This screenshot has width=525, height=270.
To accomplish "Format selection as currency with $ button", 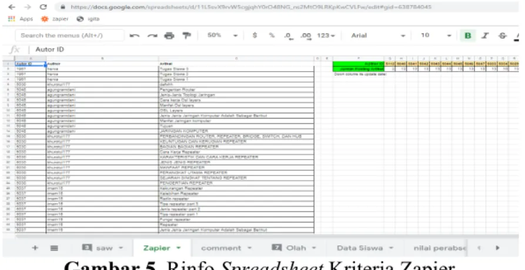I will (255, 35).
